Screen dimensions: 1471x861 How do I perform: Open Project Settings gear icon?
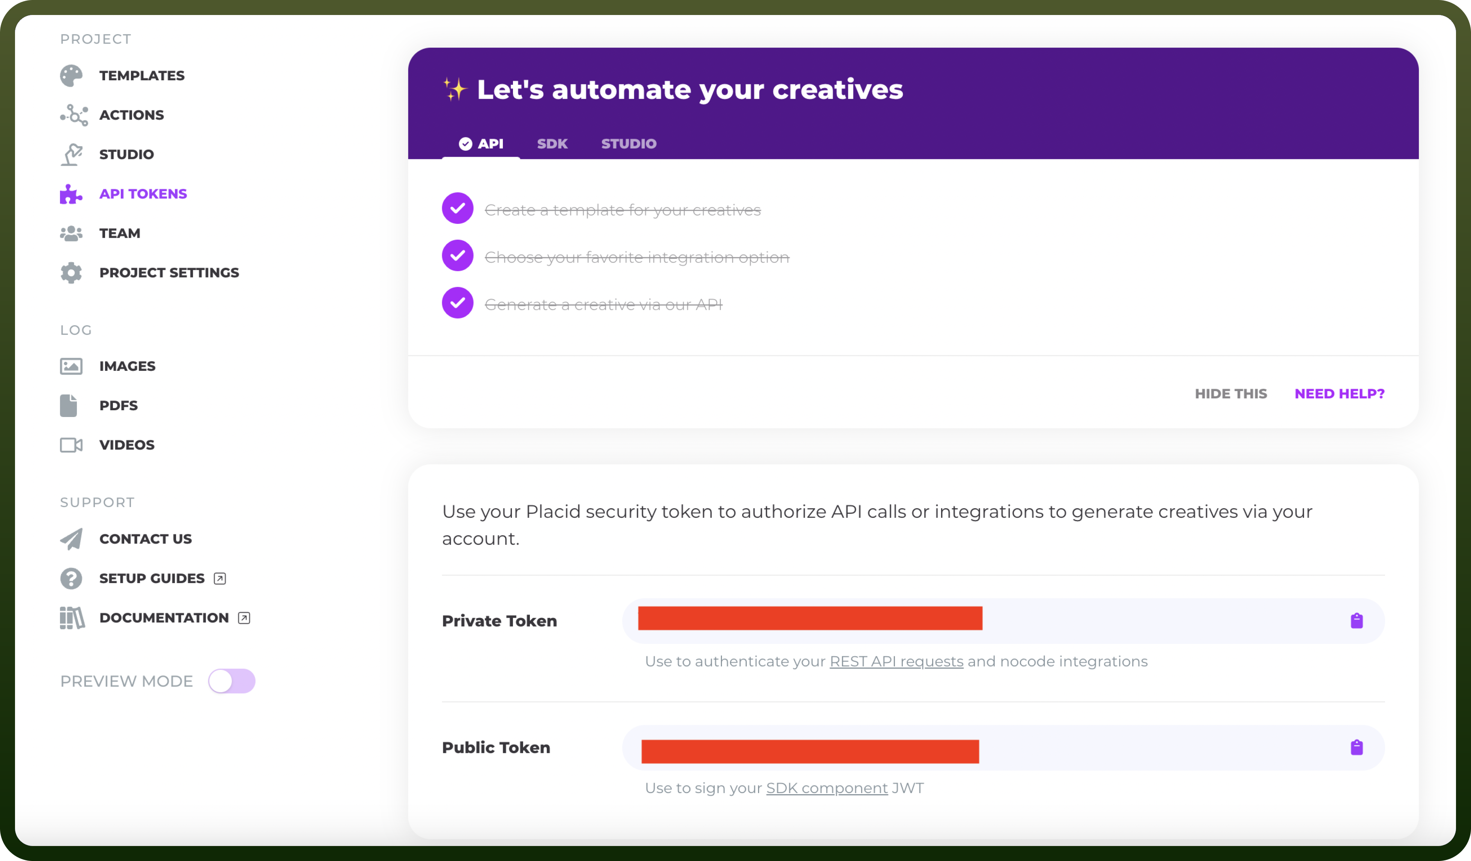[71, 272]
